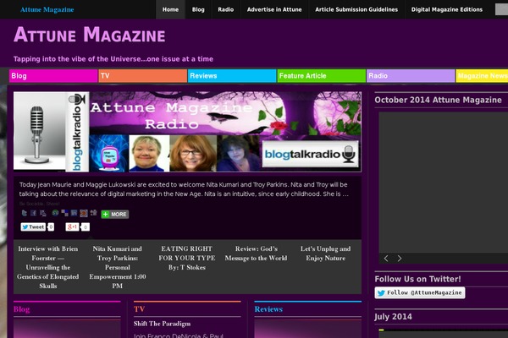The image size is (508, 338).
Task: Open Review: God's Message to the World
Action: pos(256,253)
